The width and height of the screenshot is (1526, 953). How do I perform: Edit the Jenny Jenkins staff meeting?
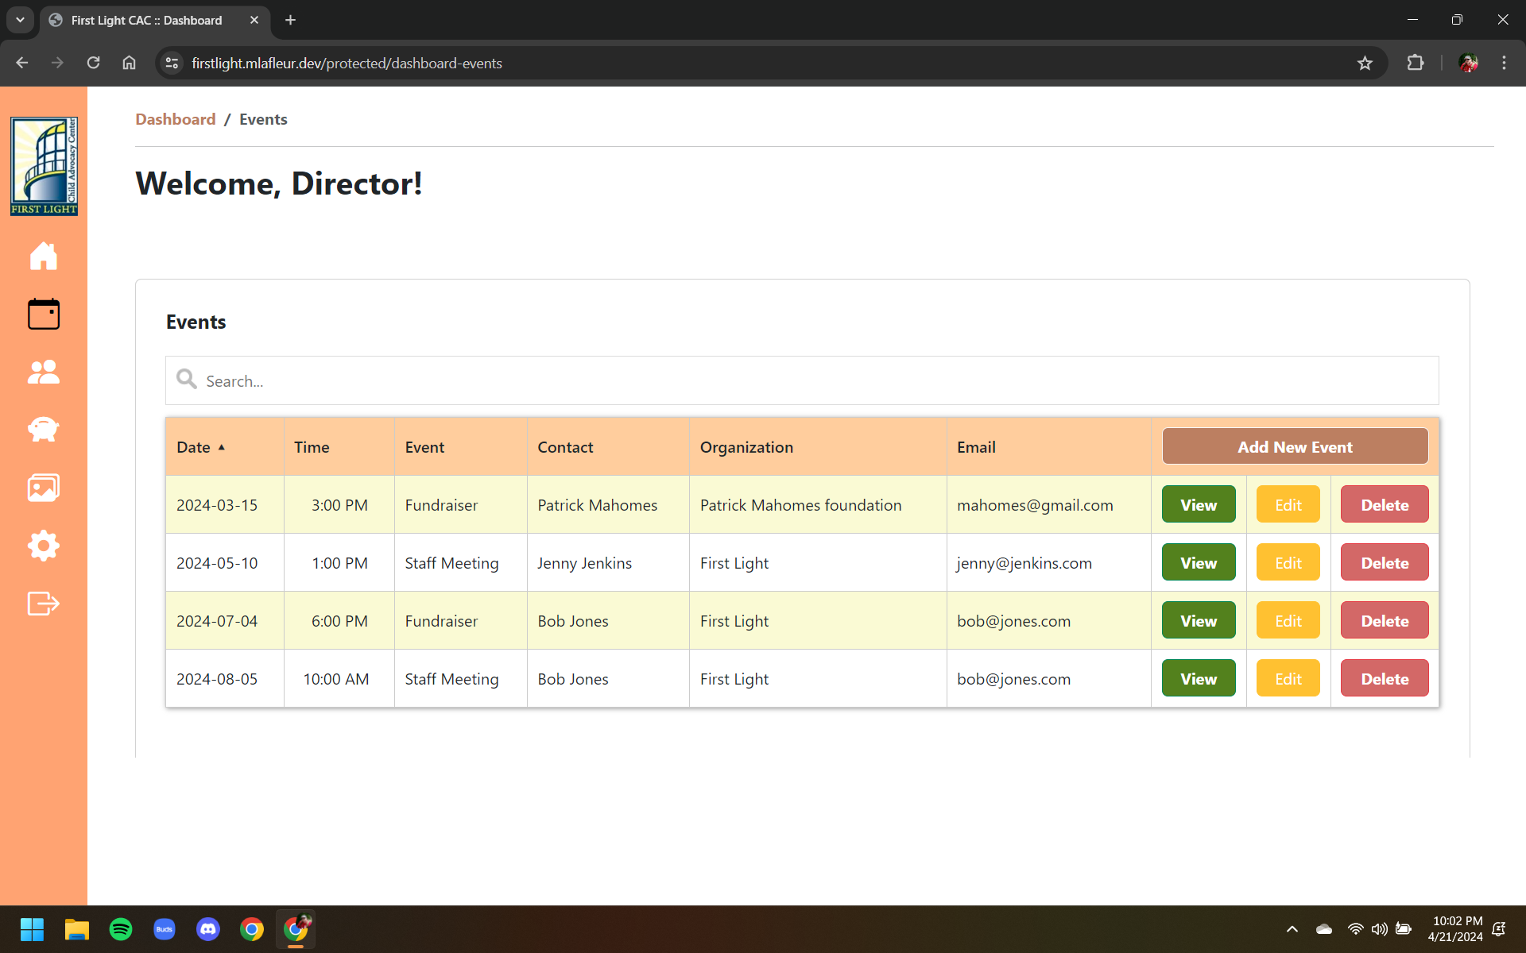click(x=1288, y=563)
